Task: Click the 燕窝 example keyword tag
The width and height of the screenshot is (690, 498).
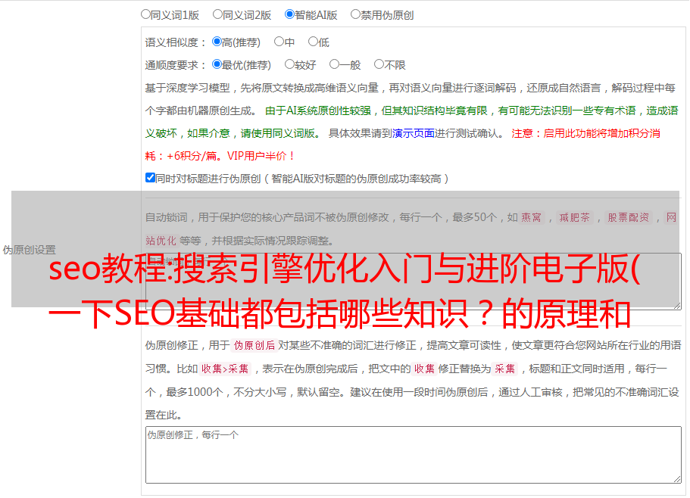Action: [x=532, y=217]
